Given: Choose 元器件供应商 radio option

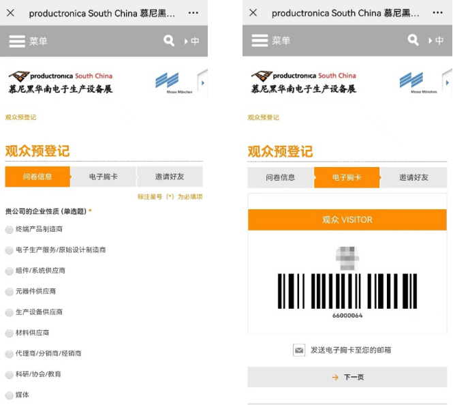Looking at the screenshot, I should pos(10,292).
